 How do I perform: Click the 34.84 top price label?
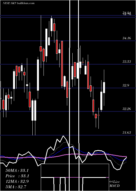tap(127, 13)
